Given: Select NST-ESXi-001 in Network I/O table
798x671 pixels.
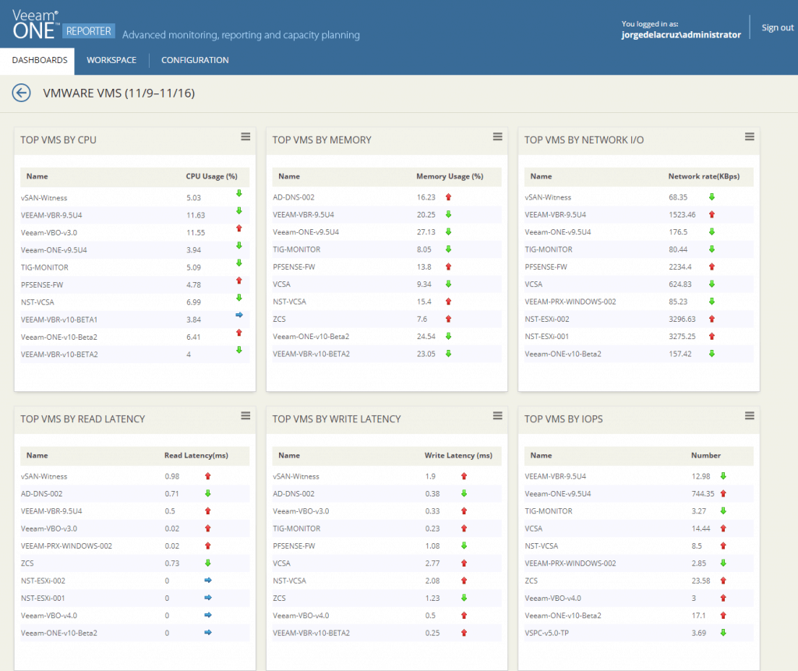Looking at the screenshot, I should click(639, 336).
